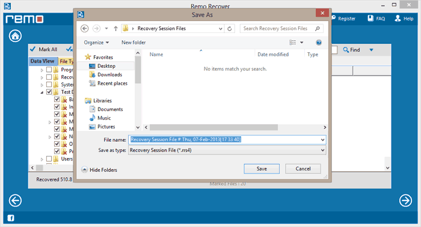Click the Save As help question icon
421x227 pixels.
tap(319, 43)
